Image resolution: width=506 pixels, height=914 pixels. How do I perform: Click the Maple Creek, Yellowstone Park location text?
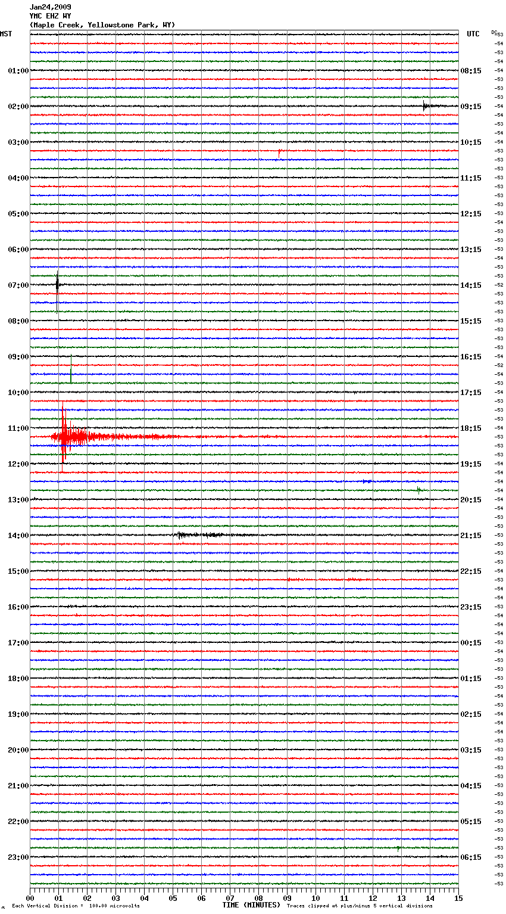(x=102, y=25)
